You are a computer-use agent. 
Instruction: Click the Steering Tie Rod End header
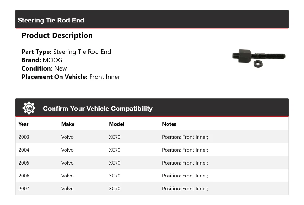click(51, 20)
